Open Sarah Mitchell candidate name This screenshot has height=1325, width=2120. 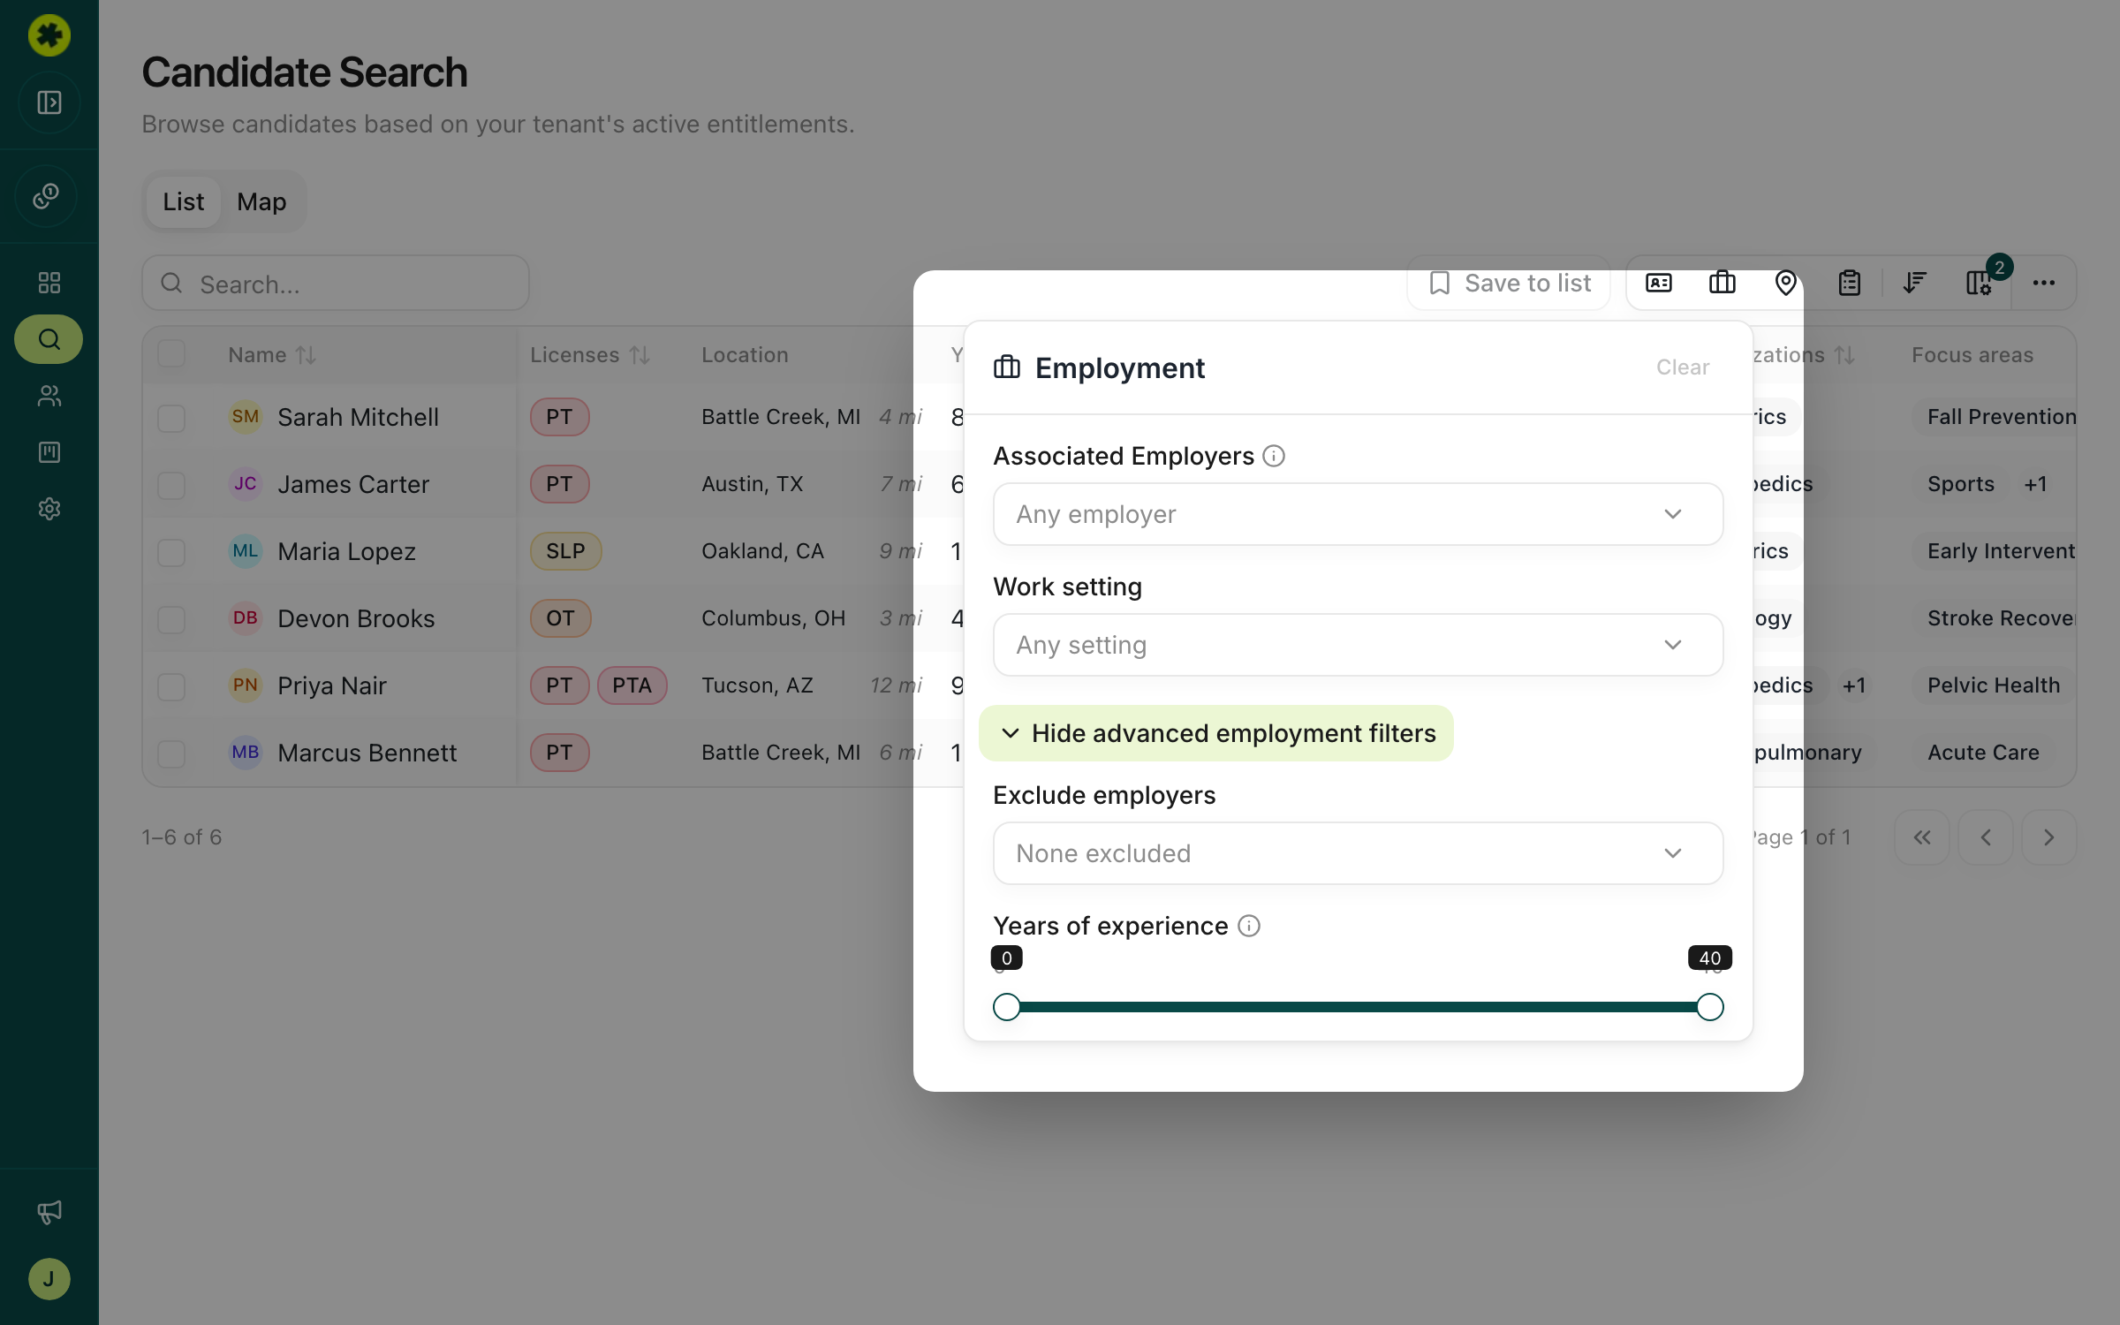[x=358, y=417]
